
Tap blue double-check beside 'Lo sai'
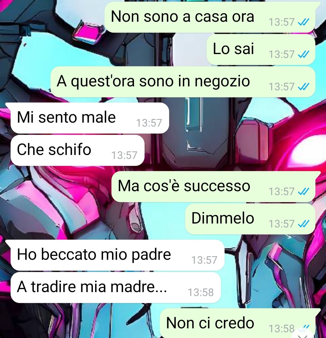coord(303,54)
